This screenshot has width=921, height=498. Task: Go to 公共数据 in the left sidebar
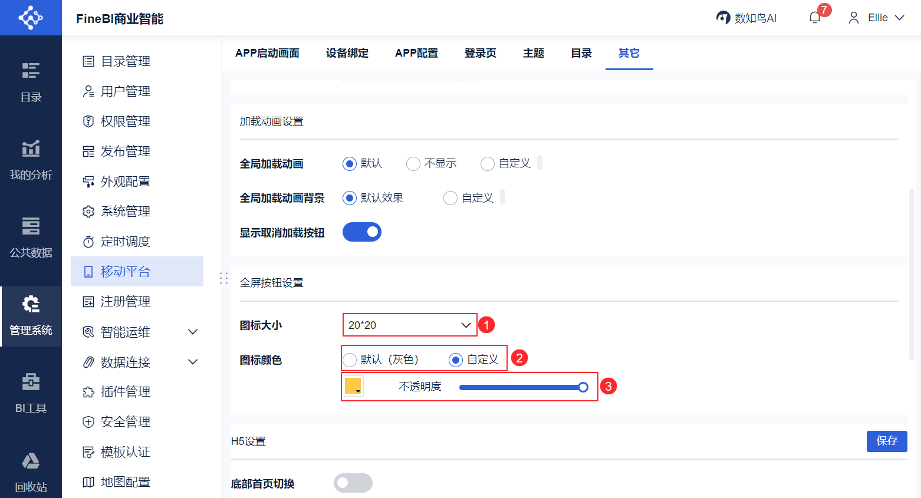coord(31,237)
